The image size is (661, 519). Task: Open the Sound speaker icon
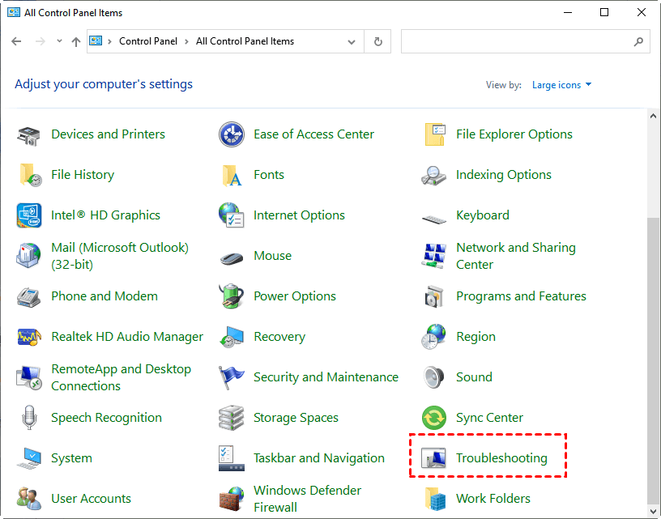(434, 377)
